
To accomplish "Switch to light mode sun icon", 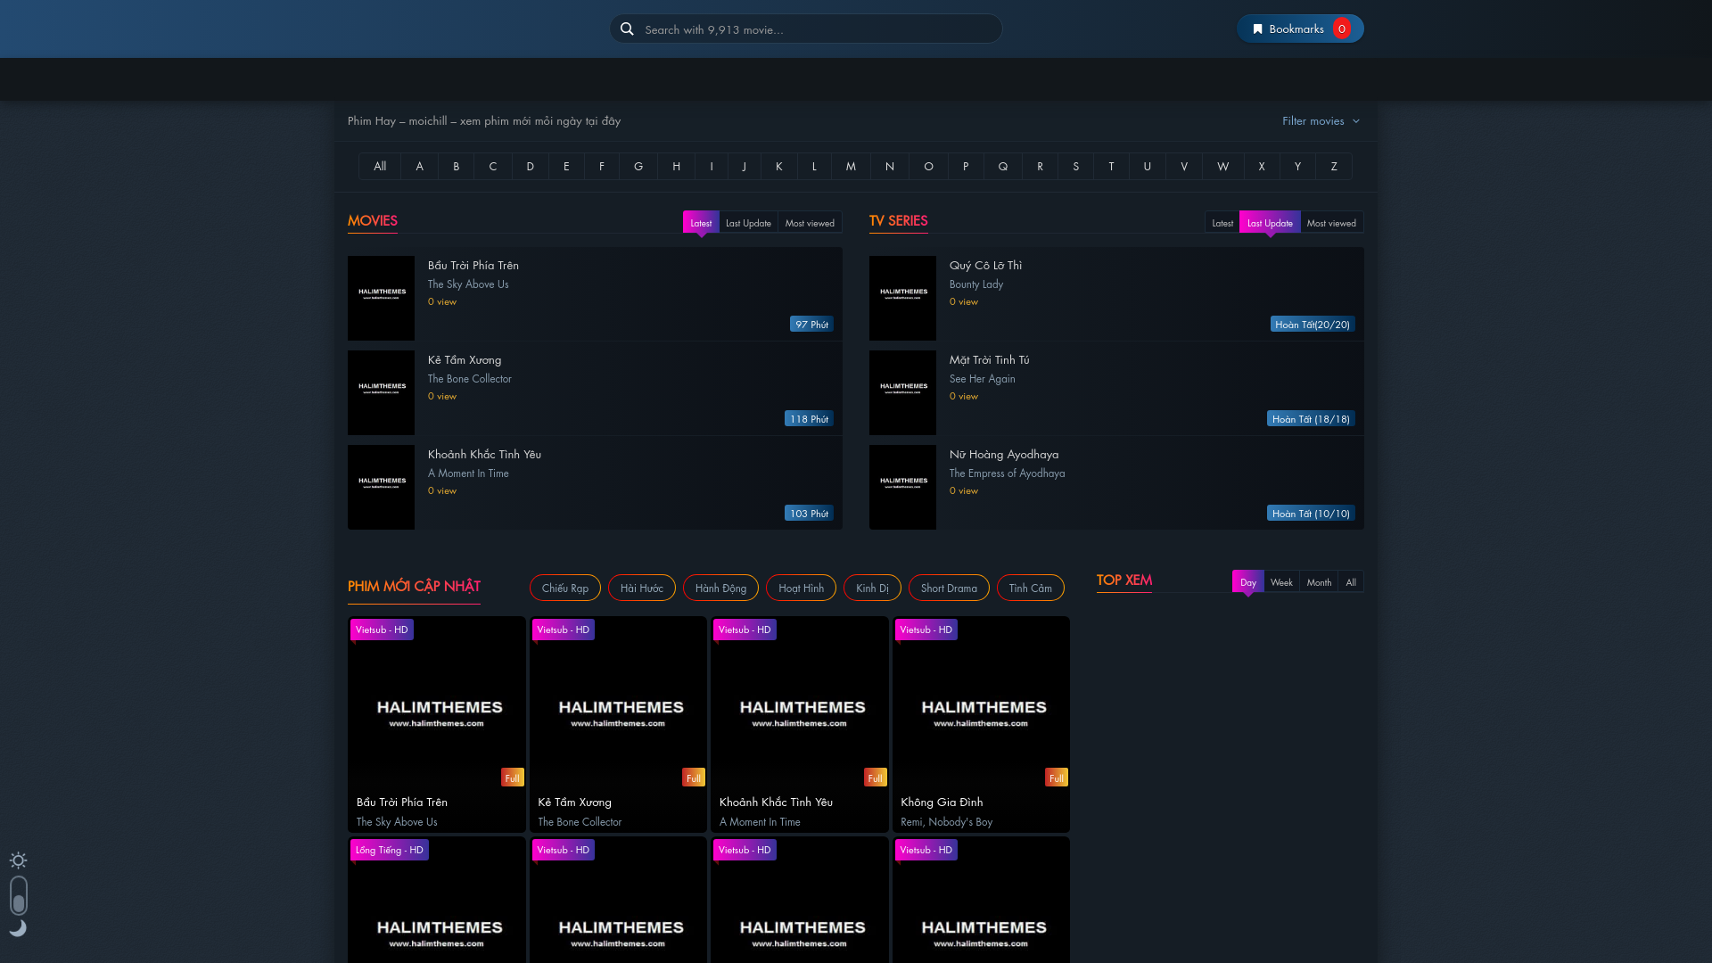I will 18,860.
